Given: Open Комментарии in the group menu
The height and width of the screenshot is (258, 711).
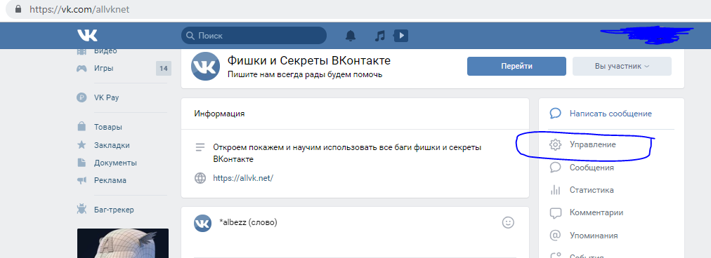Looking at the screenshot, I should tap(596, 212).
